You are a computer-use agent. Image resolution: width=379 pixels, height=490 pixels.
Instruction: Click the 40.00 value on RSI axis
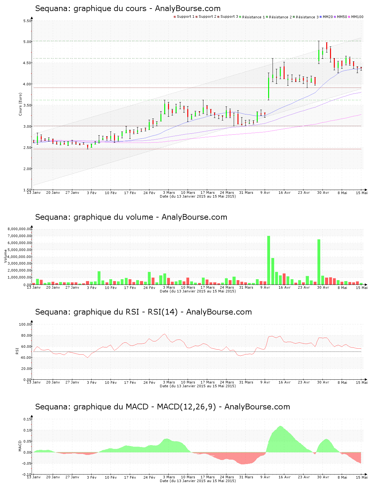26,358
